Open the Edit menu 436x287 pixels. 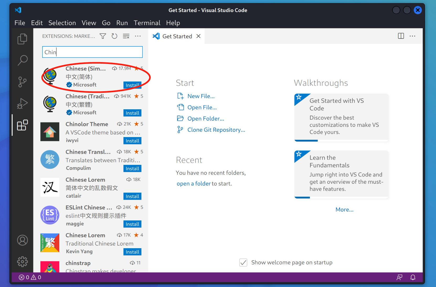point(37,23)
